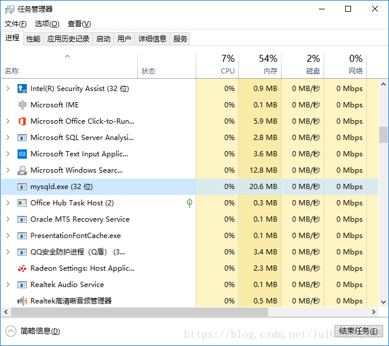
Task: Select the Realtek高清晰音频管理器 process name
Action: (x=71, y=301)
